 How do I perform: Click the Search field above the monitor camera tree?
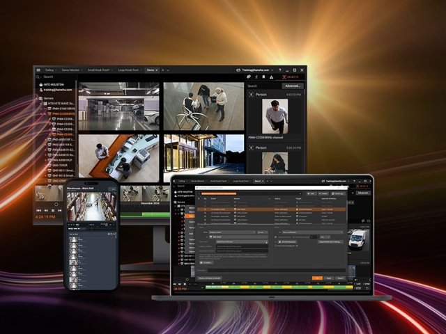[56, 77]
